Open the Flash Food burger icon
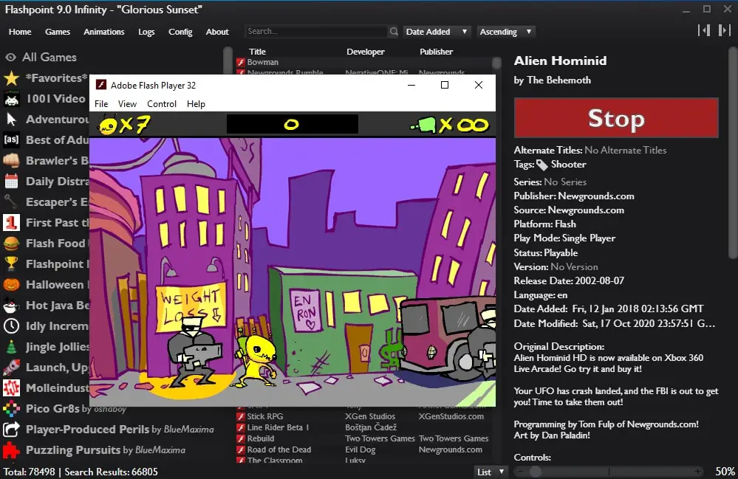The width and height of the screenshot is (738, 479). 11,243
